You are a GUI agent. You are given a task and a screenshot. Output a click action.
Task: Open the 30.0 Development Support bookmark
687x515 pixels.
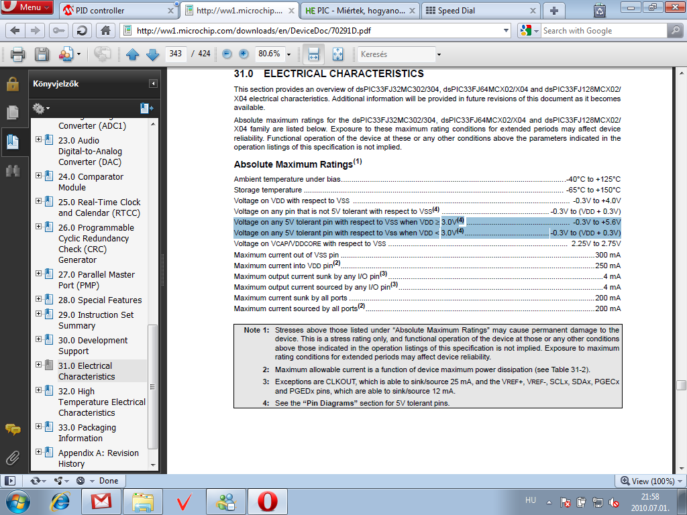(93, 345)
